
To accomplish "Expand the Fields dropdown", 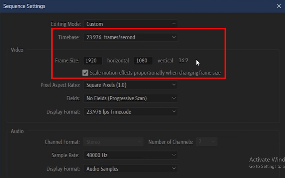I will pyautogui.click(x=131, y=98).
